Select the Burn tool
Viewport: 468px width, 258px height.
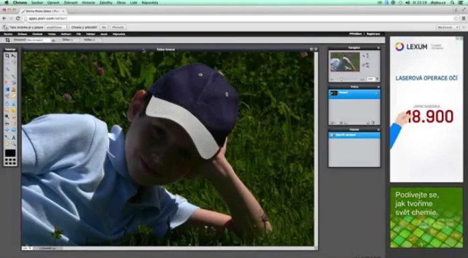(x=13, y=117)
